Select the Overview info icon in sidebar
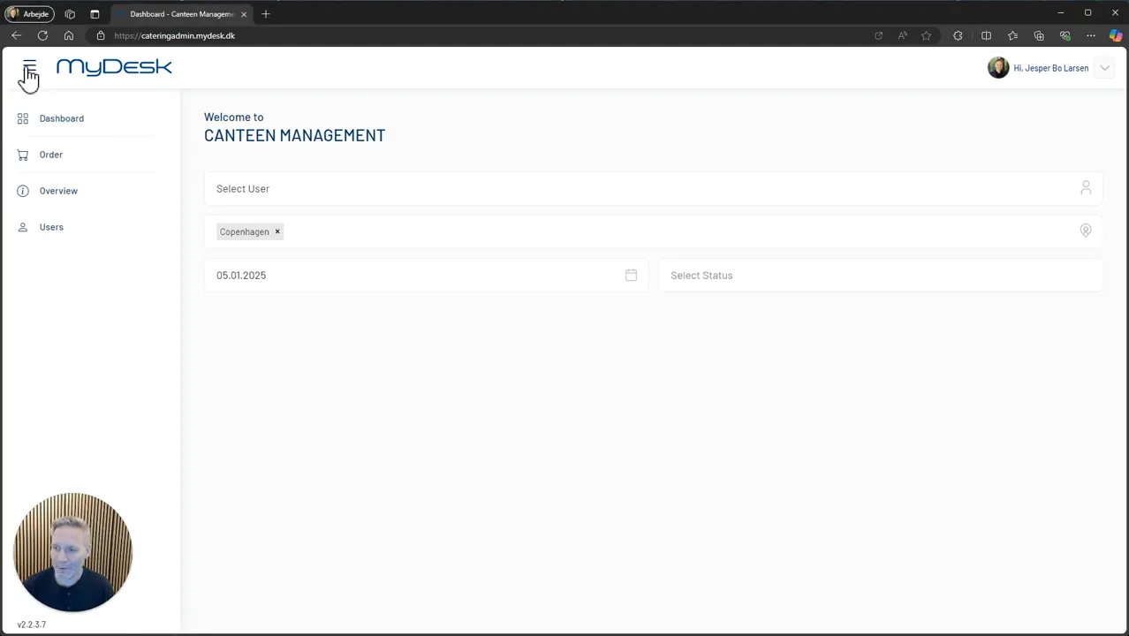 pyautogui.click(x=23, y=191)
